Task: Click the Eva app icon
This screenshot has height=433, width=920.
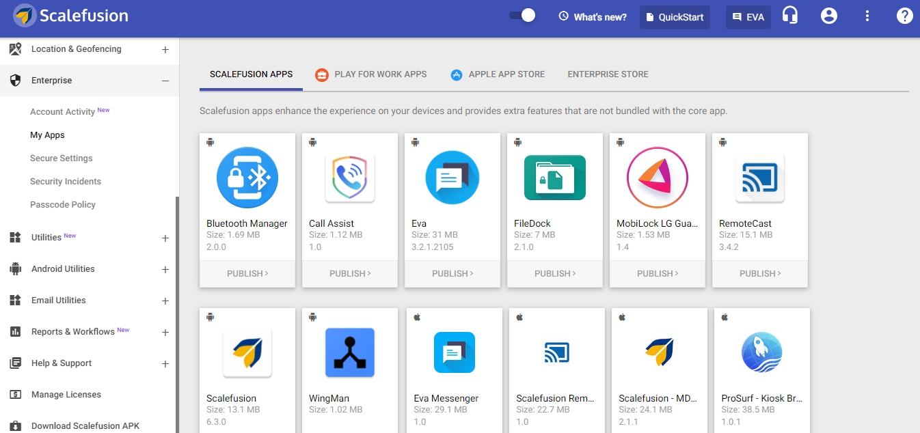Action: click(452, 178)
